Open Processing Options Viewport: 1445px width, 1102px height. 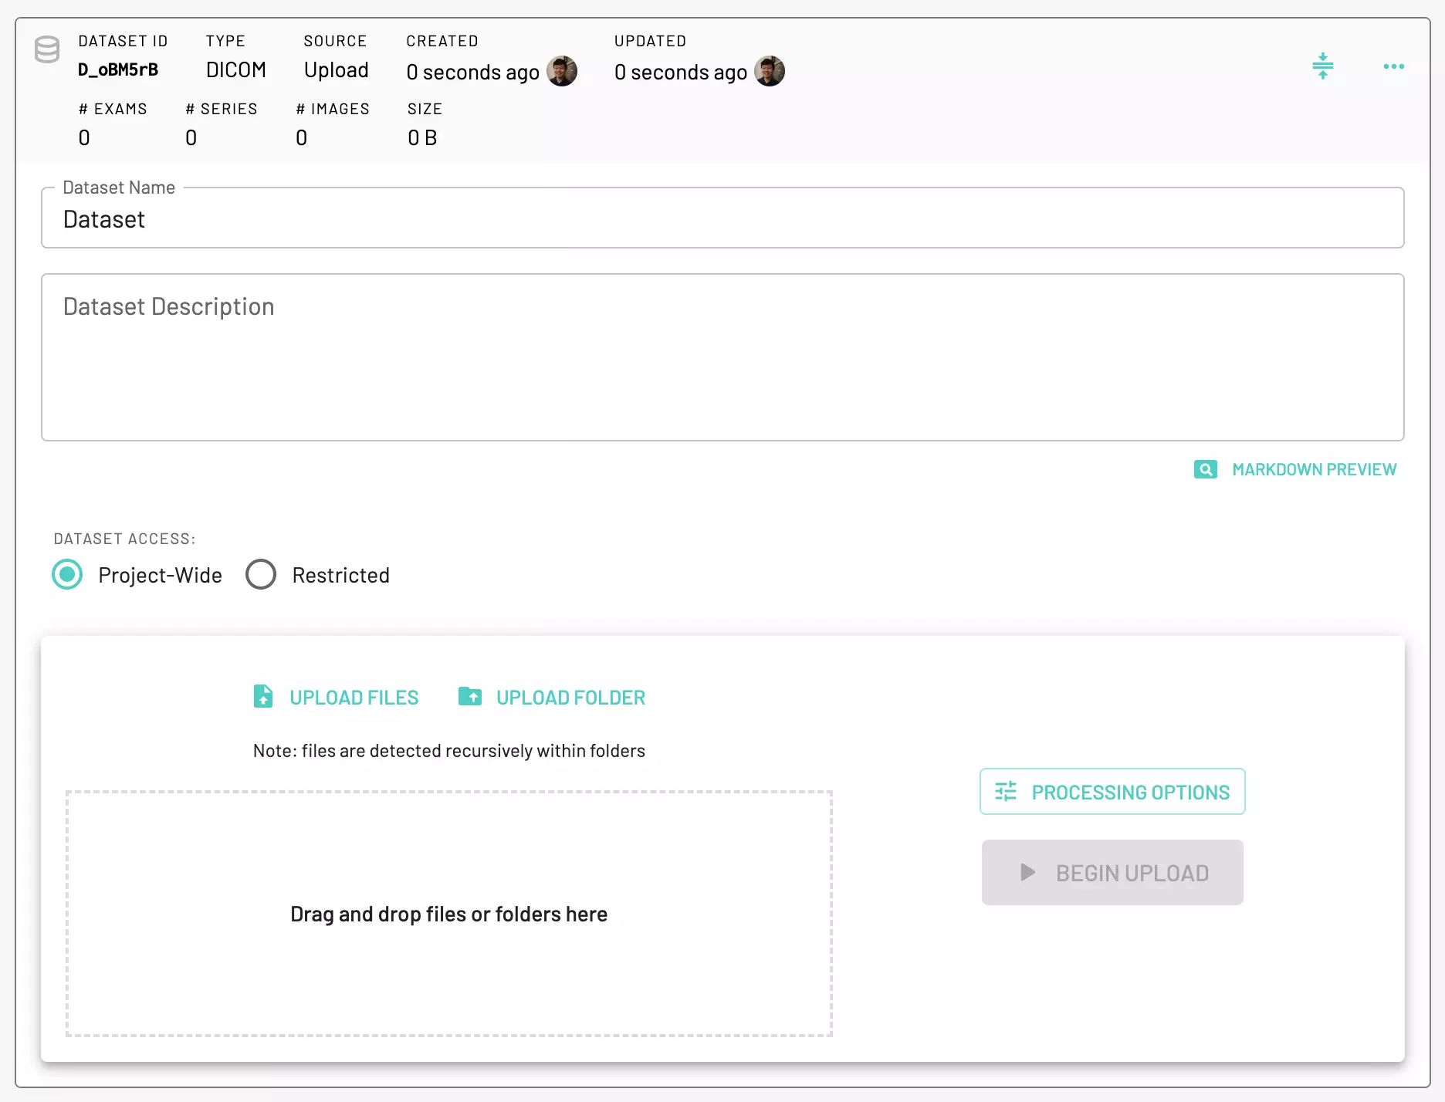click(x=1112, y=792)
